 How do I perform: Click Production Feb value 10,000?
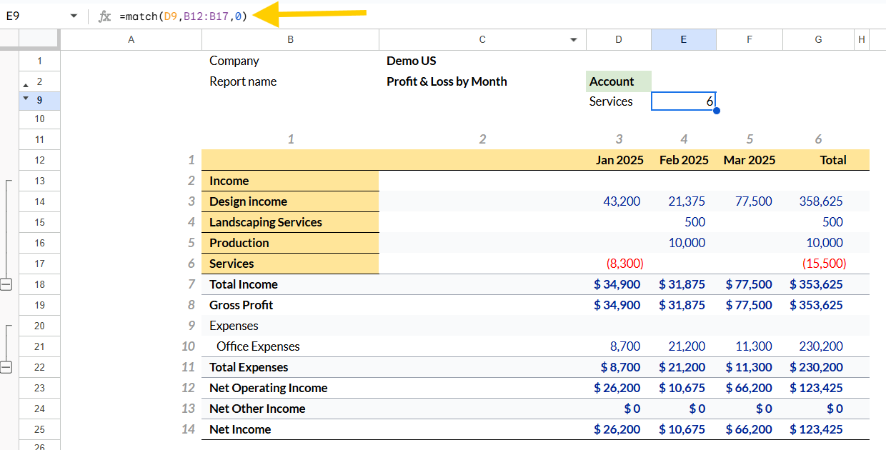coord(684,243)
